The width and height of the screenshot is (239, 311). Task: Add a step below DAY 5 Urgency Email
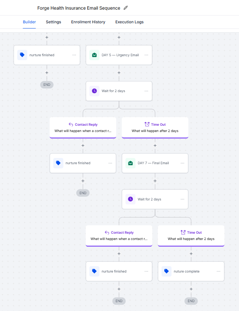tap(119, 73)
